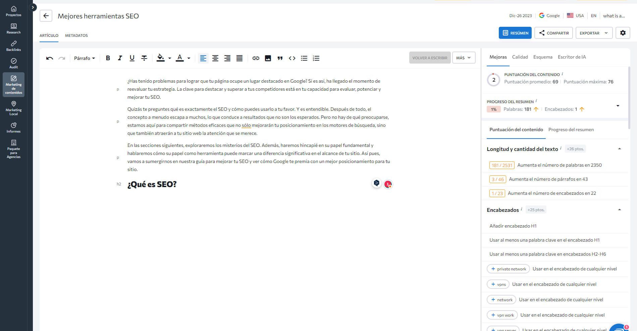Open the MÁS dropdown

[464, 58]
